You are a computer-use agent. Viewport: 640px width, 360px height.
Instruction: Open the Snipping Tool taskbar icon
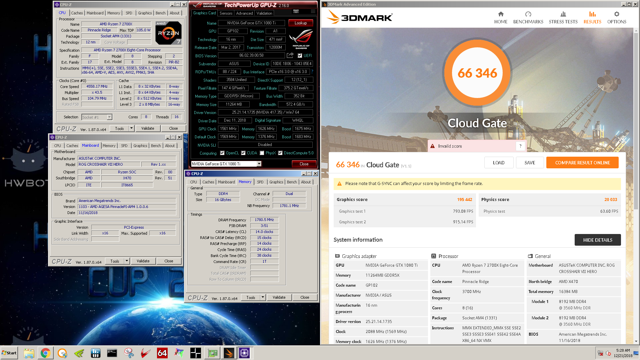(x=129, y=353)
